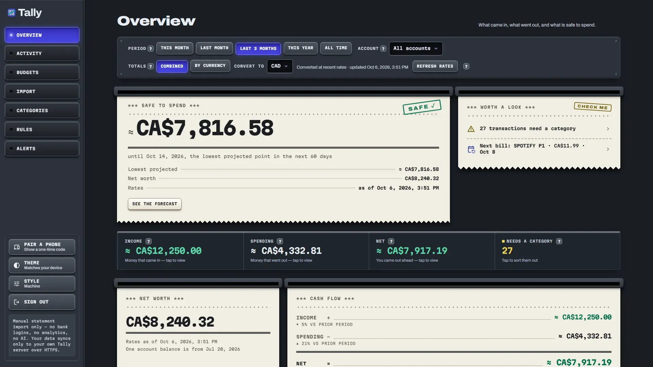Click the next bill calendar icon
Image resolution: width=653 pixels, height=367 pixels.
coord(471,149)
